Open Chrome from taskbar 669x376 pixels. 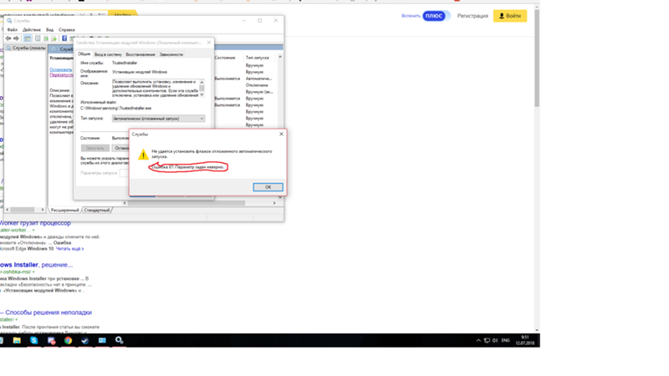point(68,340)
